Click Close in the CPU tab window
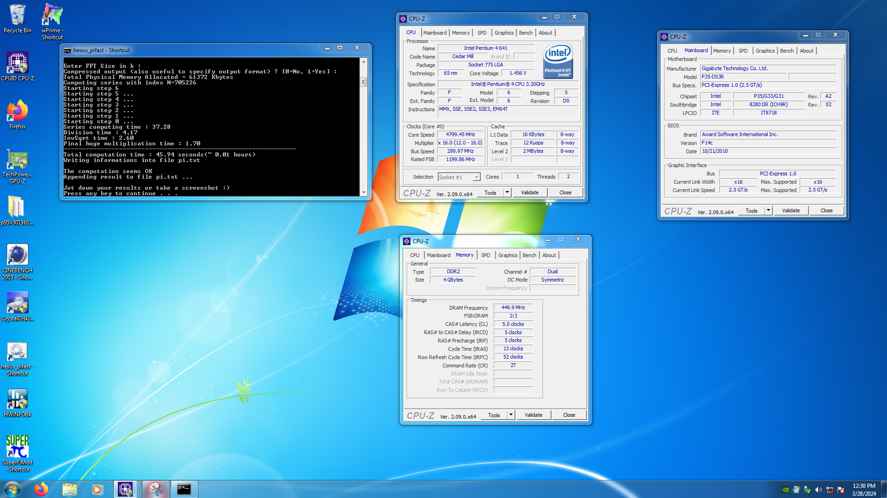This screenshot has width=887, height=498. [565, 192]
